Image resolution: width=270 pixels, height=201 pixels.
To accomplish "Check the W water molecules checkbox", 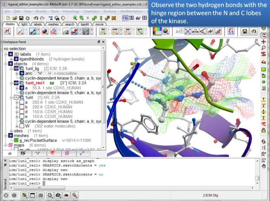I will (22, 126).
